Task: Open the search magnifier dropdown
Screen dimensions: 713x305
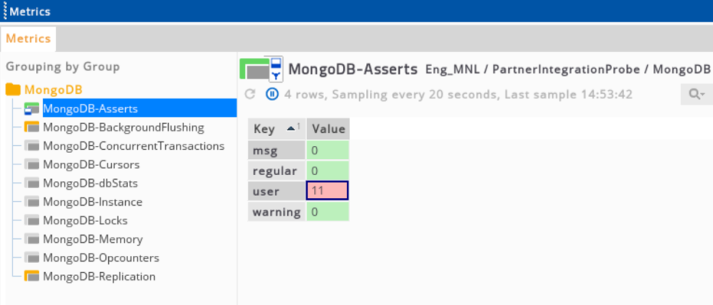Action: pyautogui.click(x=696, y=94)
